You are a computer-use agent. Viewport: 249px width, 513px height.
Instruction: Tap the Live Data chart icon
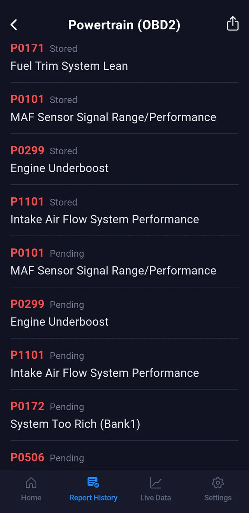(155, 482)
